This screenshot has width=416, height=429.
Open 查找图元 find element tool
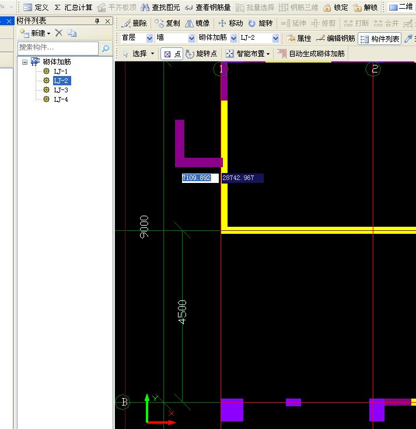click(160, 8)
